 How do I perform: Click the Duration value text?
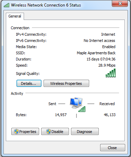pos(101,59)
